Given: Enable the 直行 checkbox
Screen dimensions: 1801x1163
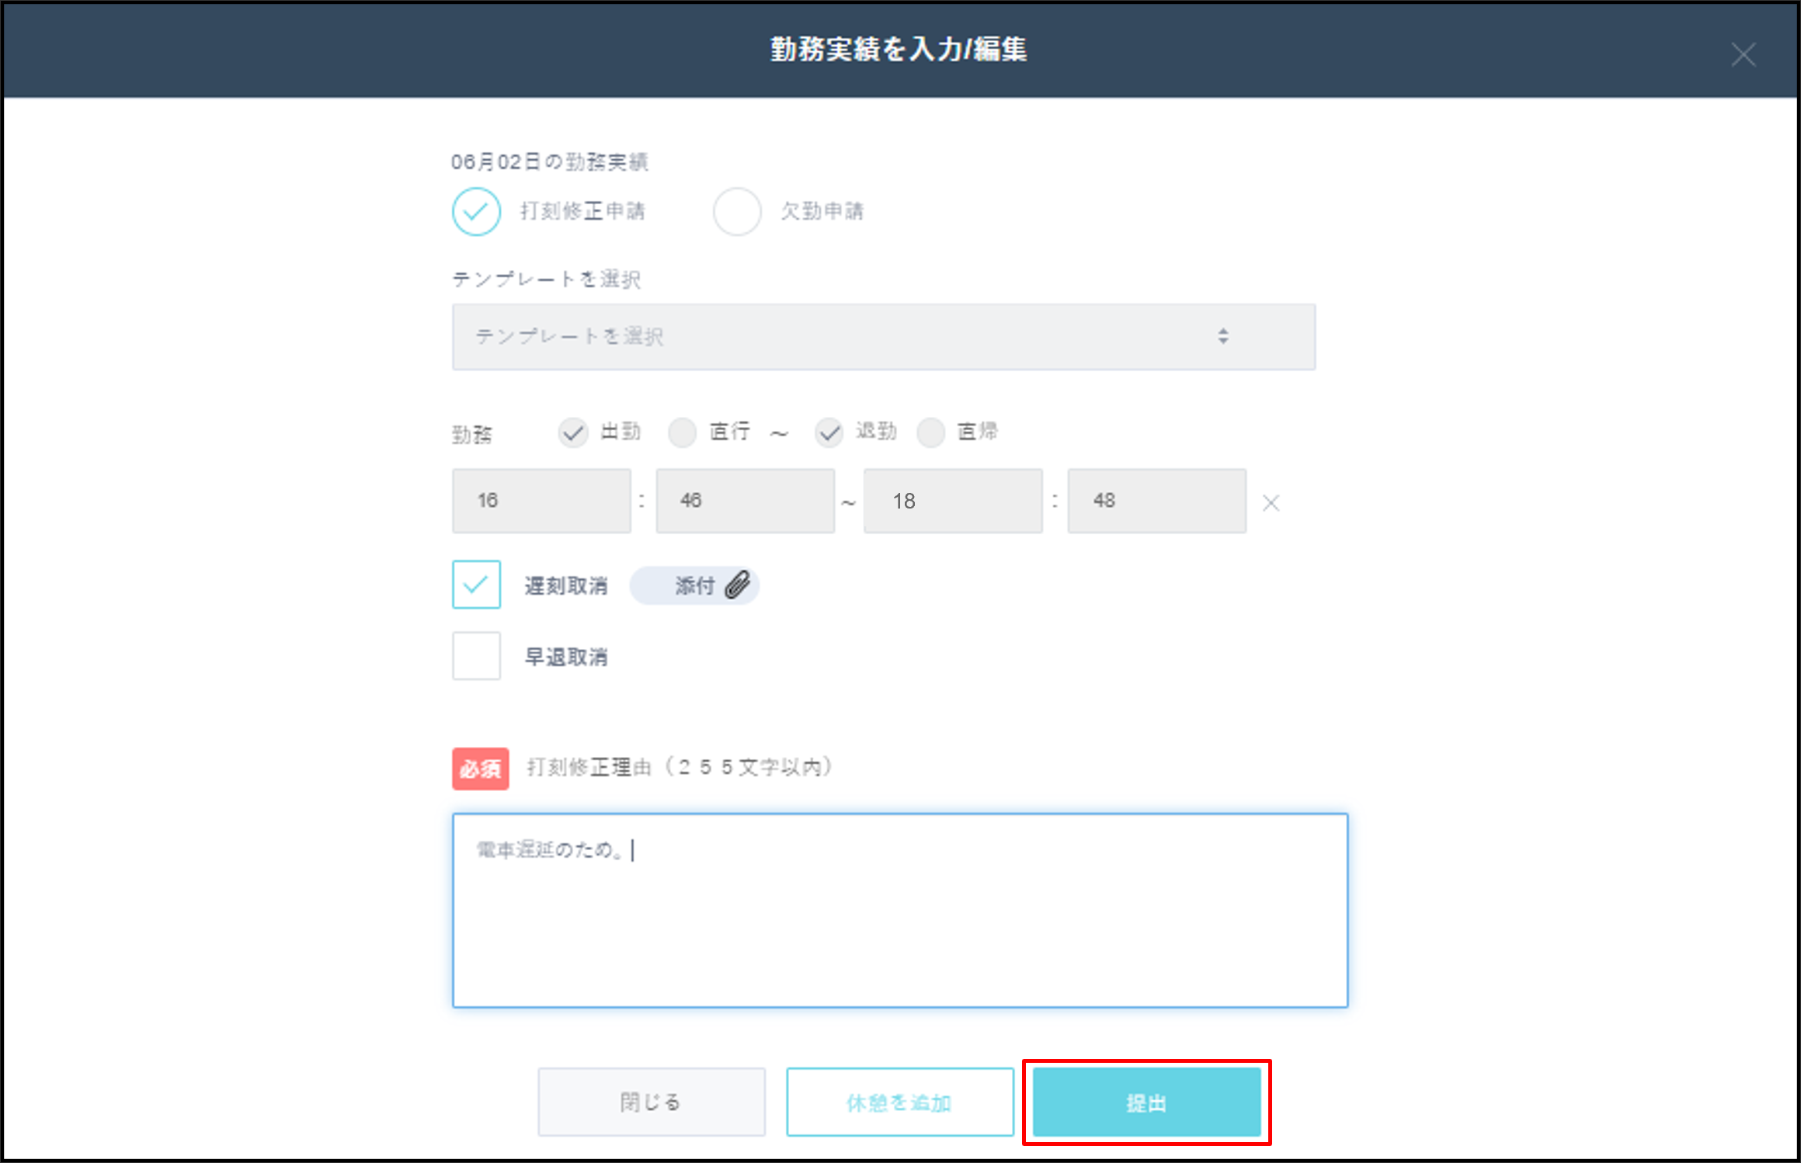Looking at the screenshot, I should pos(683,432).
